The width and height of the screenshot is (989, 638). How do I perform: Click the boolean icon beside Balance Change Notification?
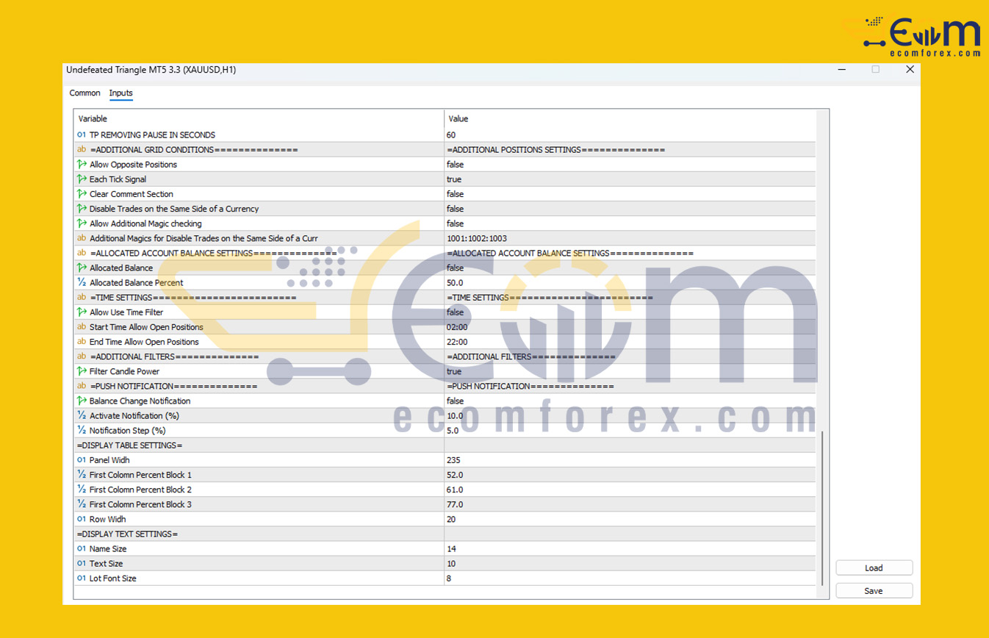(x=82, y=401)
